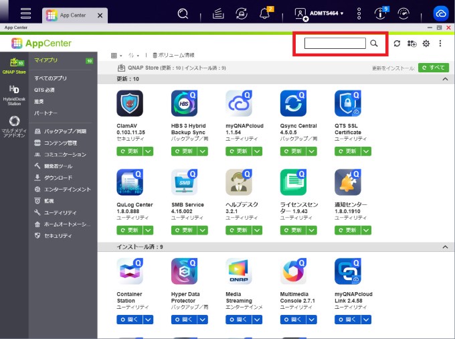Expand Container Station open dropdown arrow
This screenshot has width=455, height=339.
tap(149, 320)
